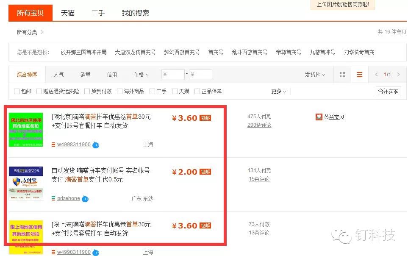The height and width of the screenshot is (256, 408).
Task: Click suggestion 梦幻西游首充号
Action: pos(182,53)
